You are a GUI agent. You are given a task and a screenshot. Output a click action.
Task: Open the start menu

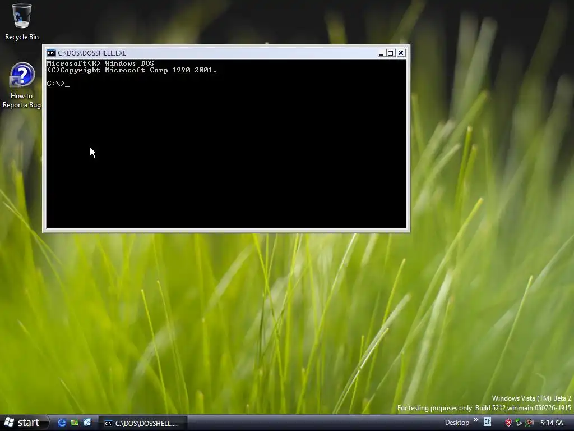24,423
